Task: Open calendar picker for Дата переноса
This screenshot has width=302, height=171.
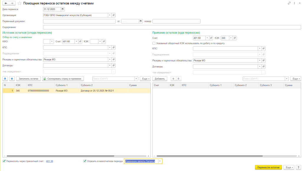Action: coord(63,9)
